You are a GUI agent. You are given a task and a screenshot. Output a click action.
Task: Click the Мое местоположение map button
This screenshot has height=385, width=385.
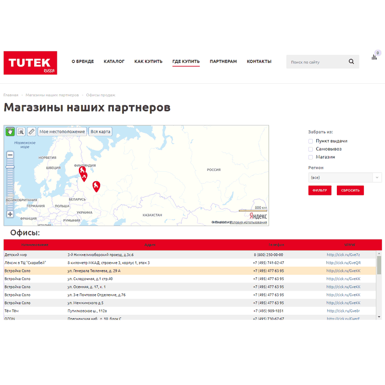pyautogui.click(x=63, y=131)
